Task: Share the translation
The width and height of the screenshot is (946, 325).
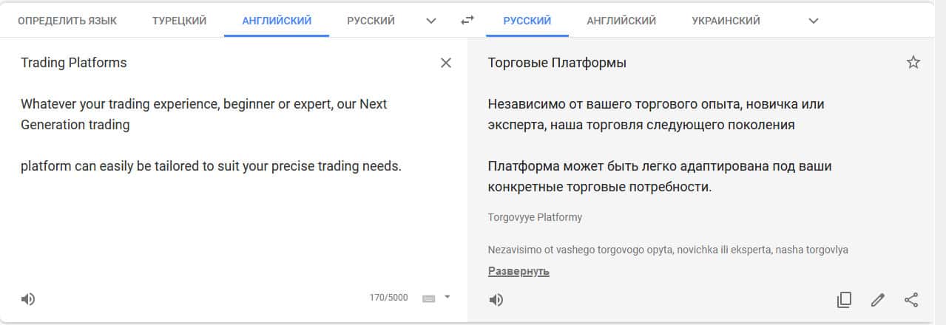Action: coord(911,299)
